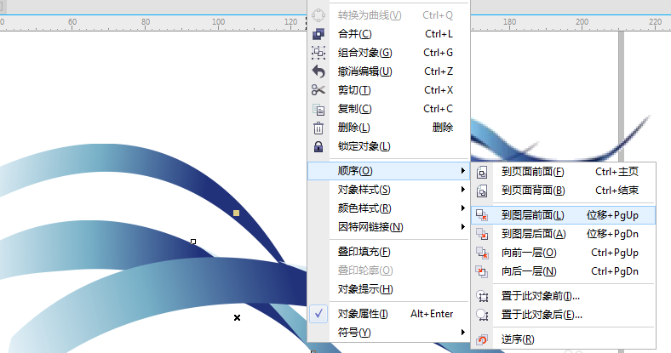Click the 逆序 reverse order icon

[482, 339]
